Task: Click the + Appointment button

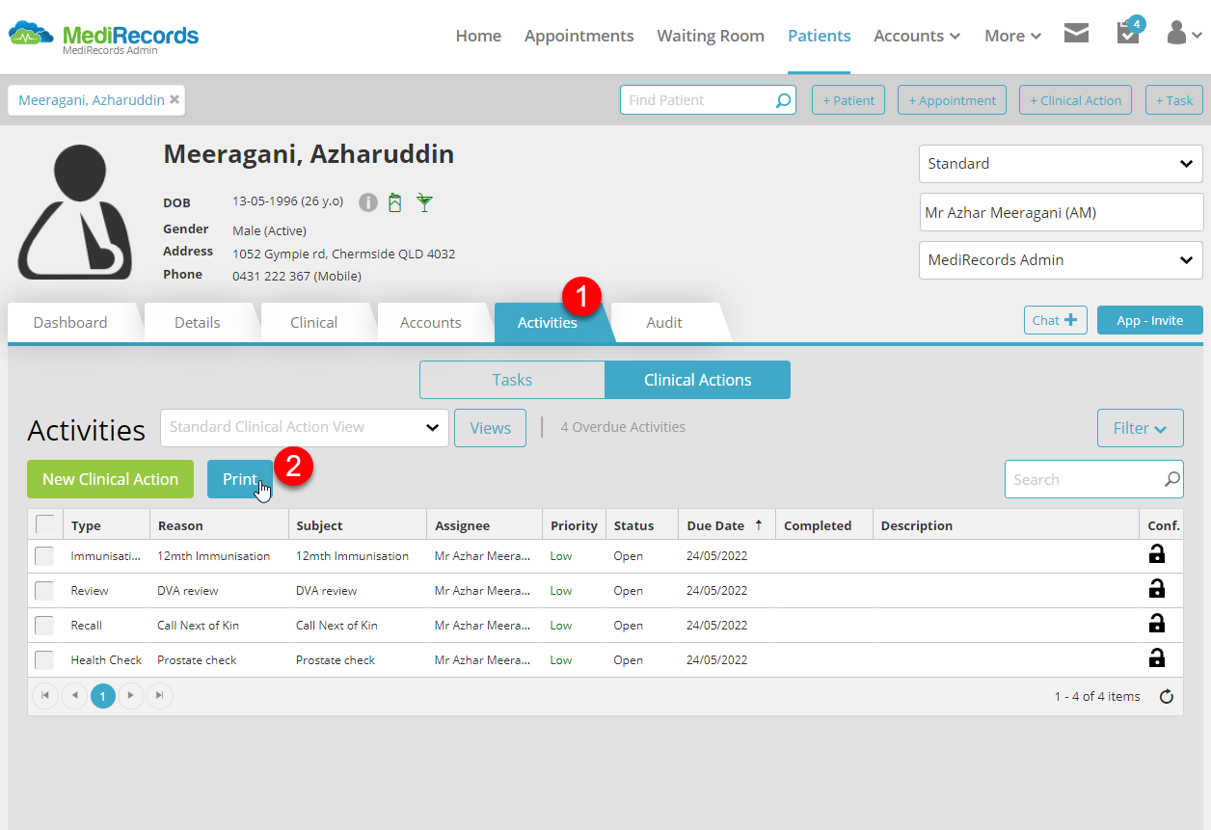Action: [953, 100]
